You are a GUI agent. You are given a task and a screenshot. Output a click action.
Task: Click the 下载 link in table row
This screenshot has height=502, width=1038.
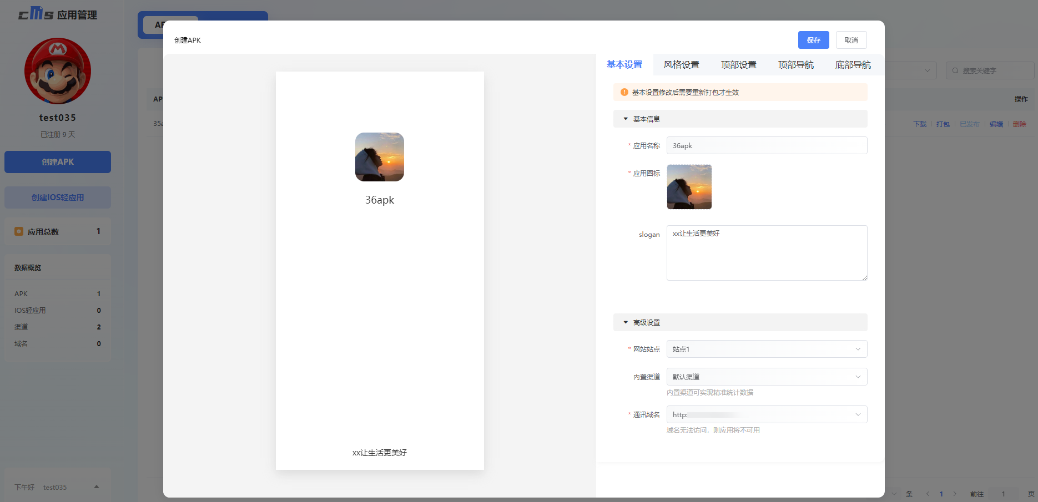coord(920,124)
